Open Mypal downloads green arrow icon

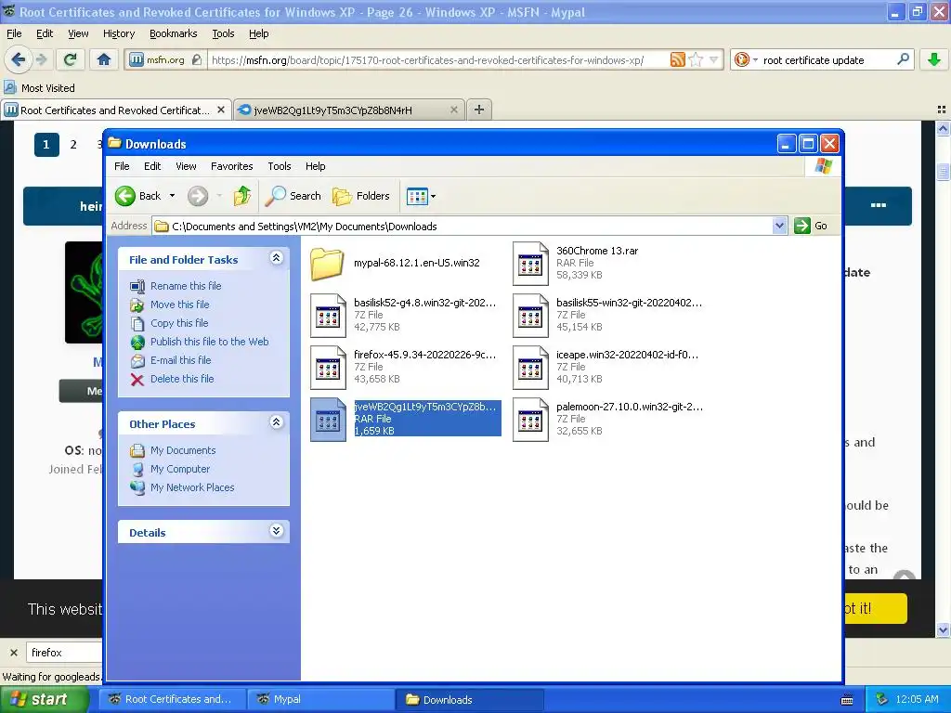[934, 59]
